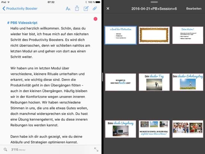Tap the red dot marker beside the heading
This screenshot has height=154, width=205.
pos(95,19)
